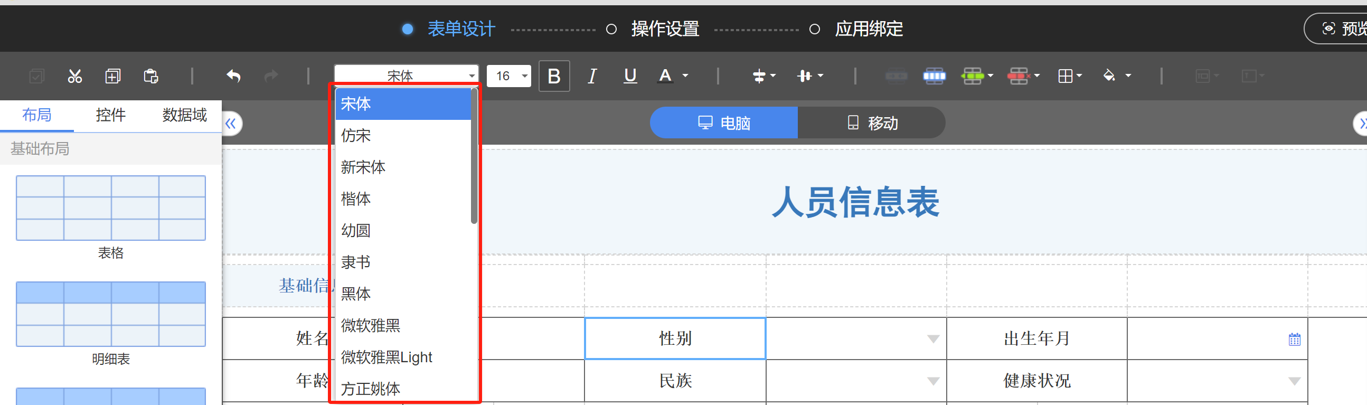Click the vertical alignment icon
Image resolution: width=1367 pixels, height=405 pixels.
805,77
